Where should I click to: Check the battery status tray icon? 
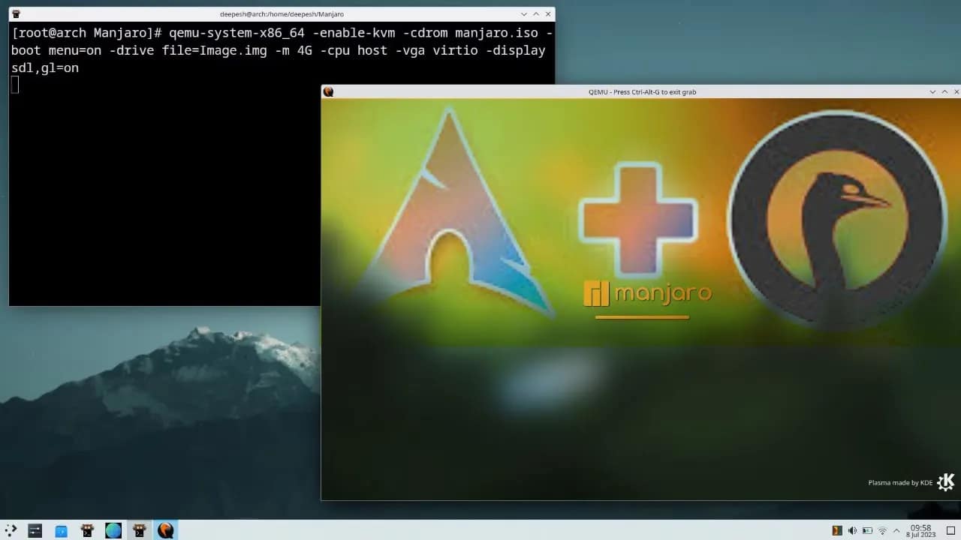pos(867,530)
